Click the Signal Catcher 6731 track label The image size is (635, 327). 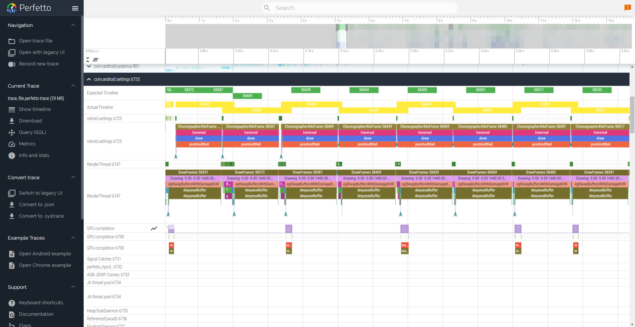pyautogui.click(x=104, y=259)
